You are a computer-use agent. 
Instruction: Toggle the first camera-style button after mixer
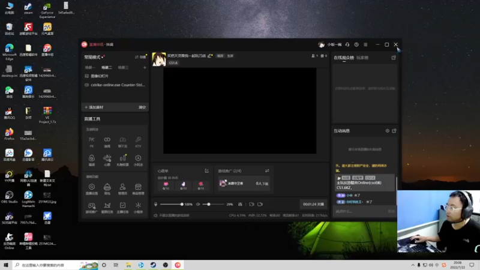[x=251, y=204]
